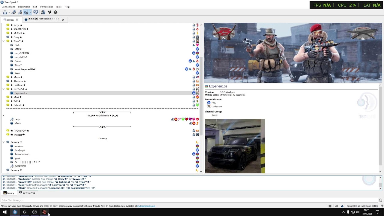This screenshot has height=216, width=384.
Task: Collapse the Ne°GoZeL channel
Action: click(4, 89)
